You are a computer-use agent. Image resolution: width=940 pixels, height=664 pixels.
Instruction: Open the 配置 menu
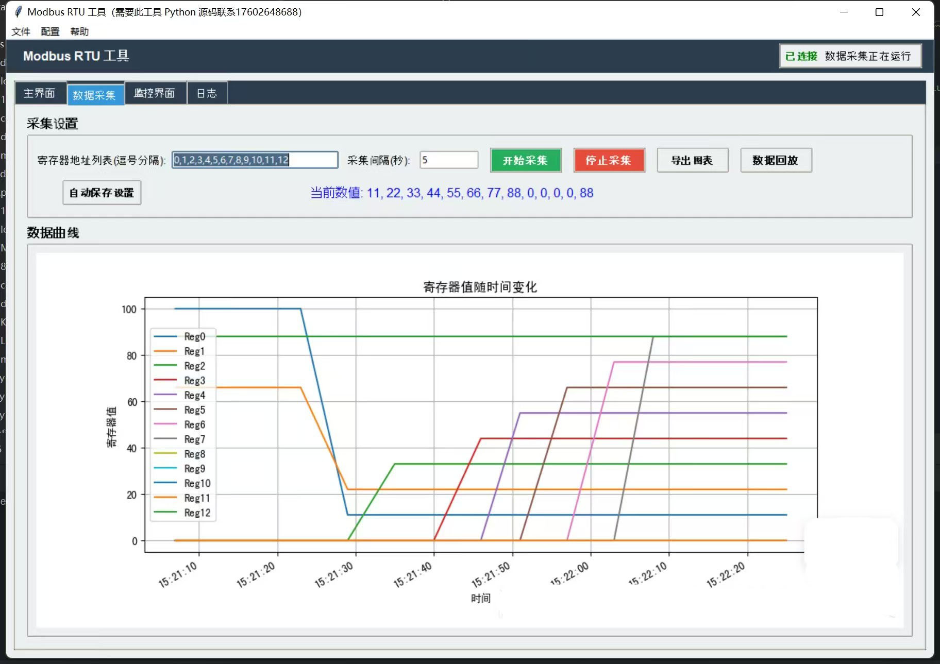click(50, 32)
